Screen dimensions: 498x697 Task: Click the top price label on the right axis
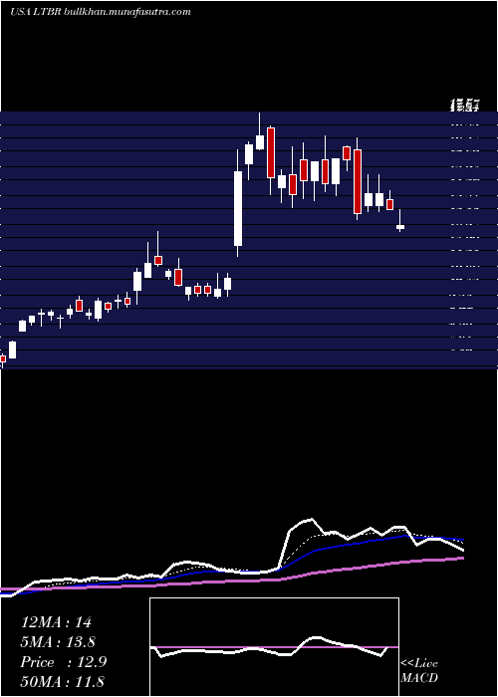point(465,106)
